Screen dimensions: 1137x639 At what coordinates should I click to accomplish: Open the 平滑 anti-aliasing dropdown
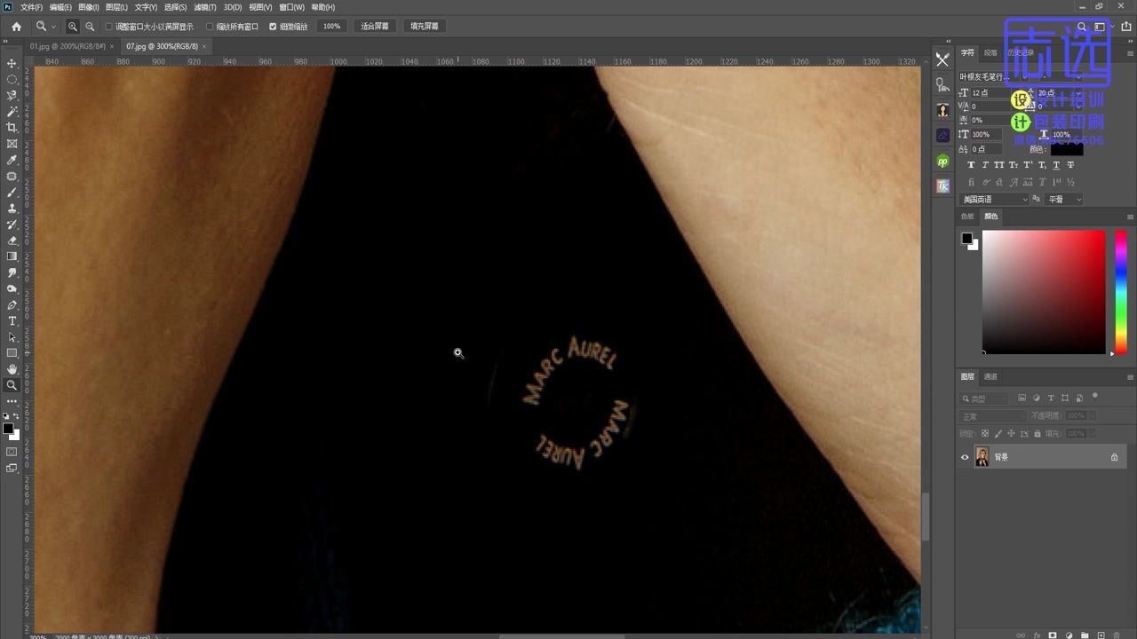point(1064,200)
